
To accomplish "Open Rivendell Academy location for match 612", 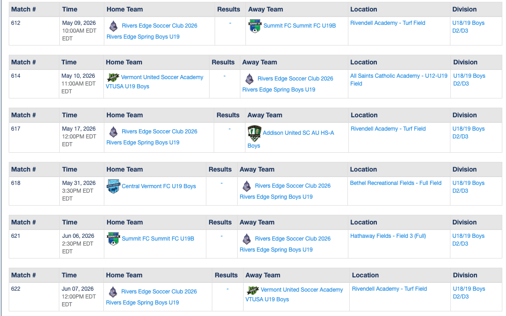I will point(387,23).
